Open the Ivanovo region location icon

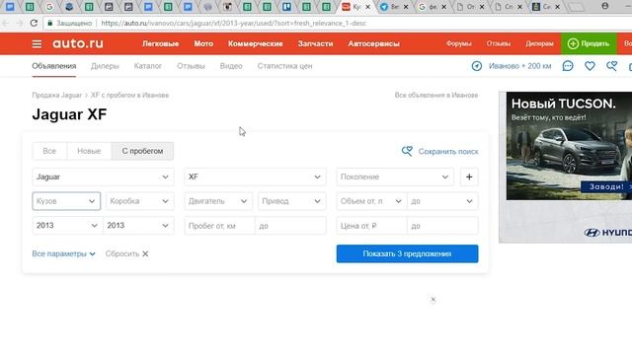(x=476, y=66)
